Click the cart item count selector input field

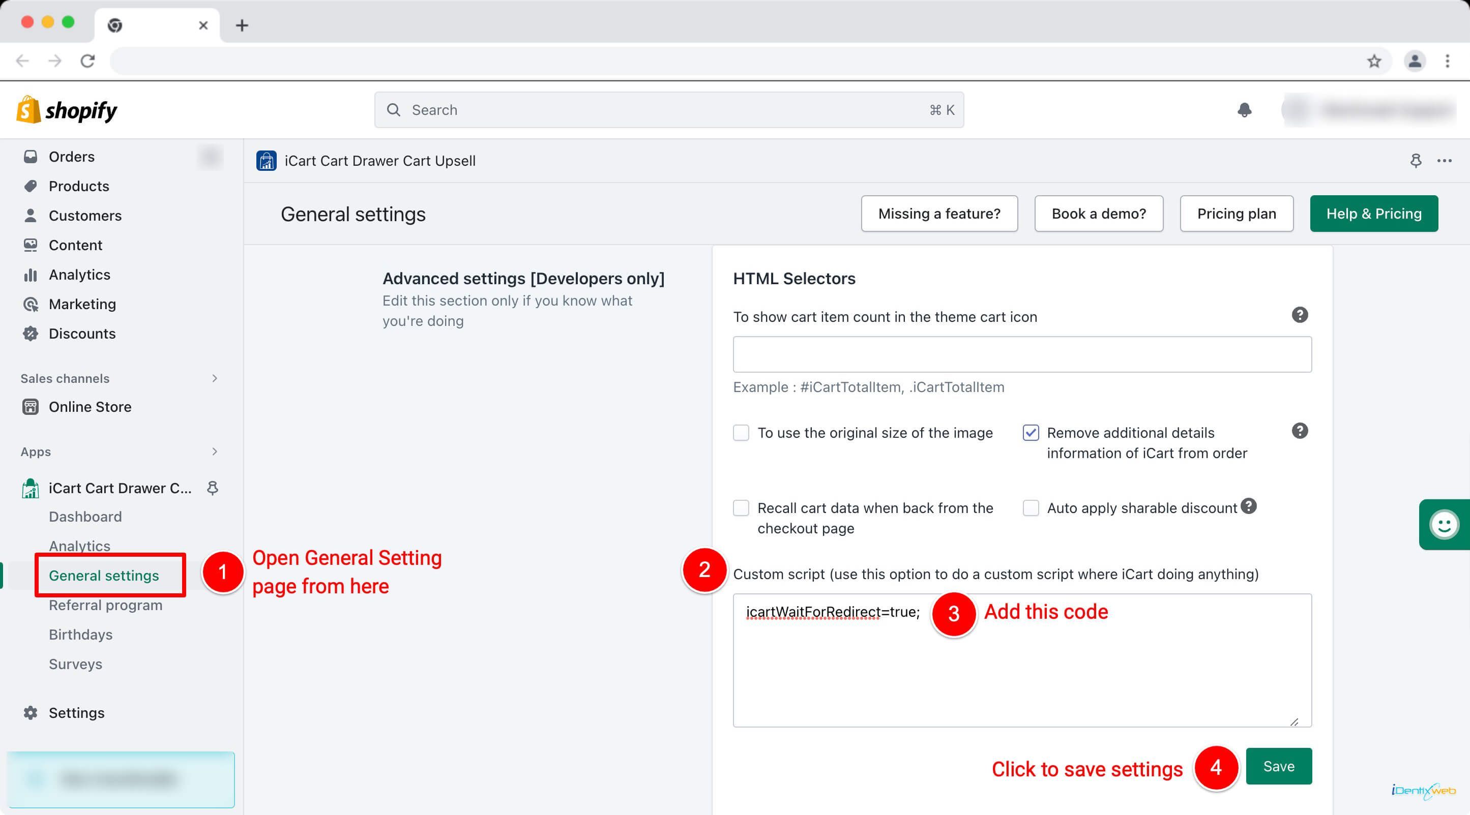(x=1022, y=354)
